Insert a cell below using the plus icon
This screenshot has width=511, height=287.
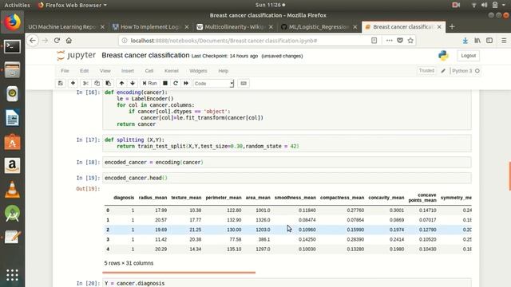tap(73, 83)
